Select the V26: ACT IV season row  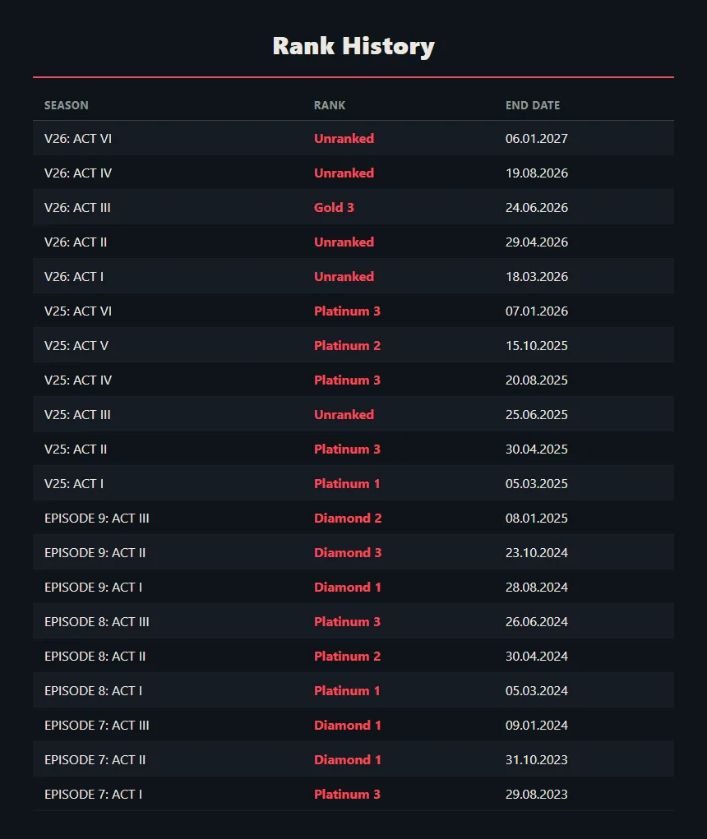point(353,173)
